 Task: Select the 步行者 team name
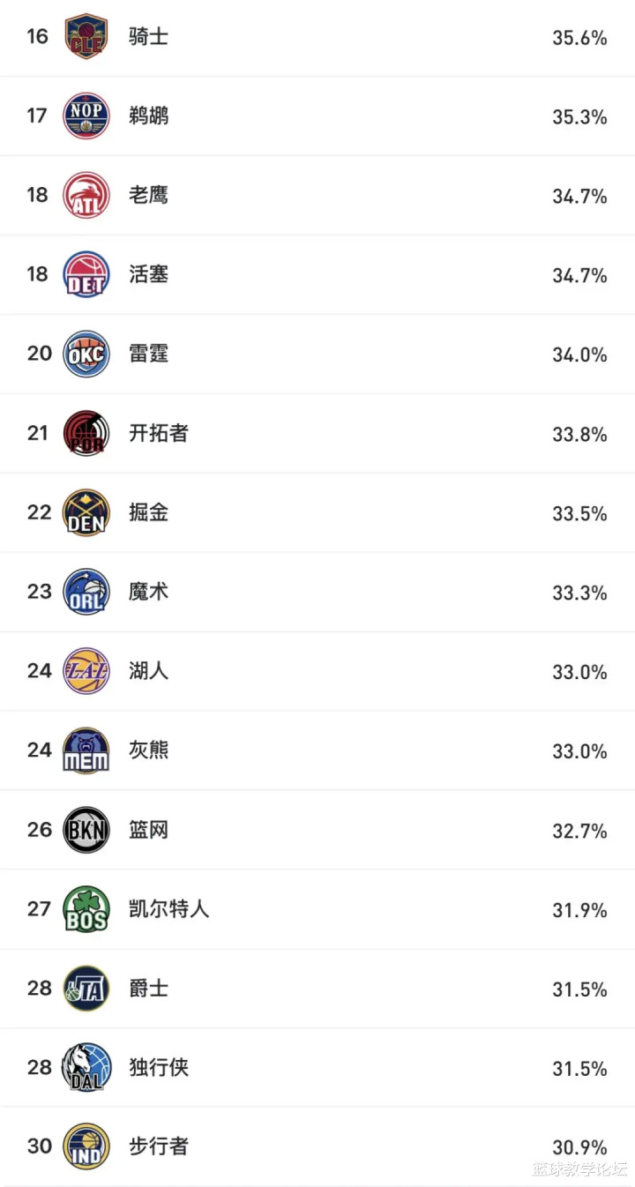pos(159,1146)
